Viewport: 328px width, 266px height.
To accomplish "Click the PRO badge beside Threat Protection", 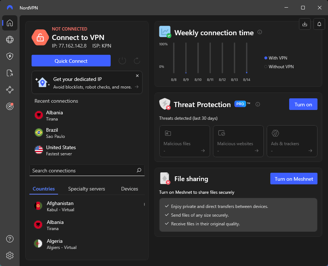I will [240, 104].
